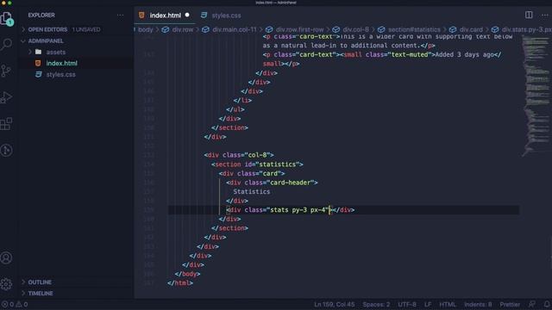Screen dimensions: 552x310
Task: Click LF end of line selector
Action: (x=428, y=304)
